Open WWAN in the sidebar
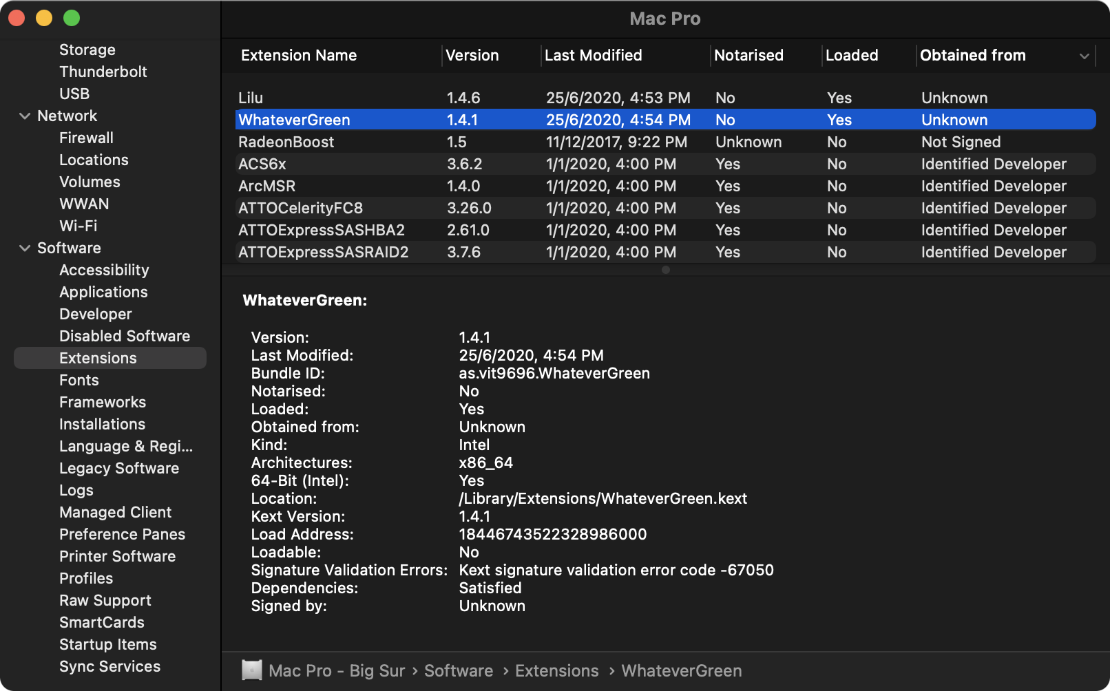1110x691 pixels. tap(84, 204)
